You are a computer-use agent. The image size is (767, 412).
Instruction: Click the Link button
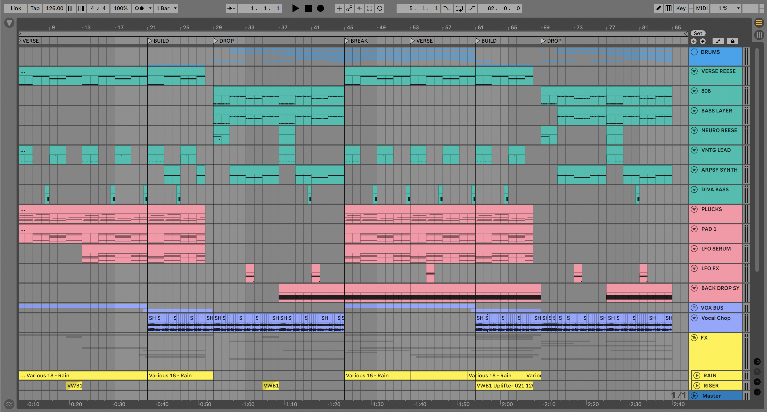coord(16,8)
